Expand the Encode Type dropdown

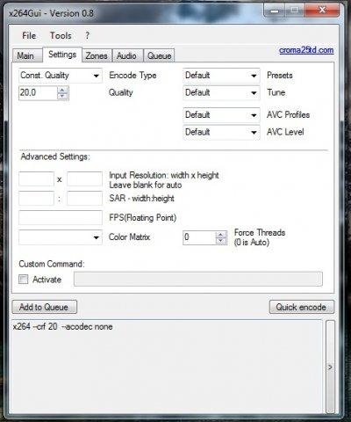(x=61, y=76)
